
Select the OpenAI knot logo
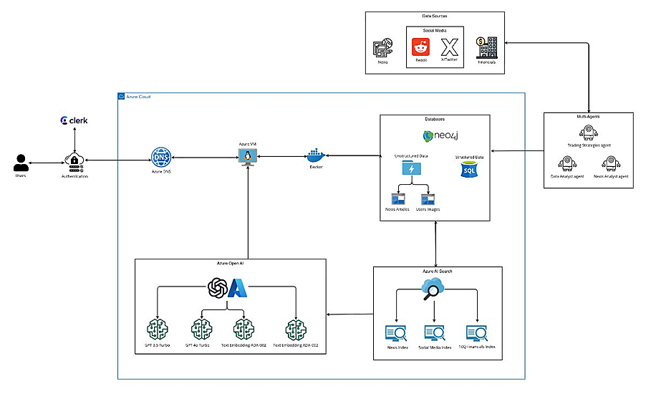tap(218, 288)
